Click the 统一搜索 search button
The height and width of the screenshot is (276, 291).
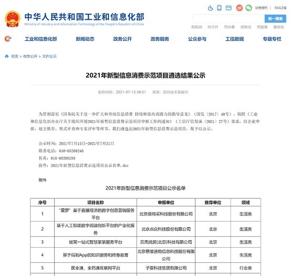275,18
